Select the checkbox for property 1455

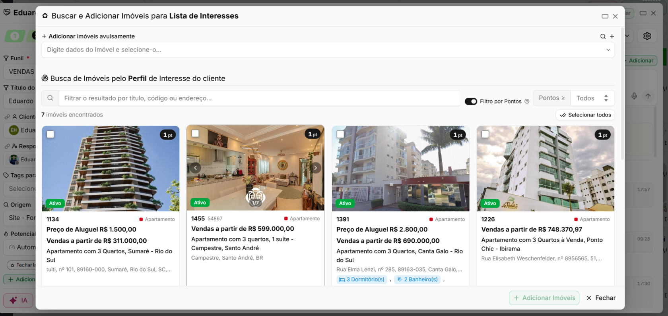click(x=195, y=134)
